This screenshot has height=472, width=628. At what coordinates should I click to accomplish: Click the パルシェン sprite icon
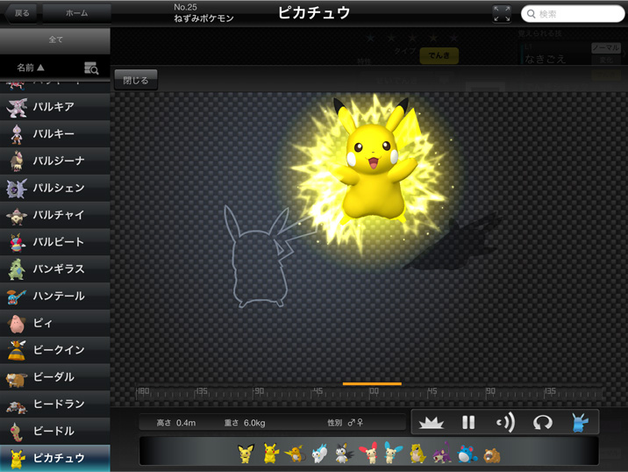pos(17,189)
